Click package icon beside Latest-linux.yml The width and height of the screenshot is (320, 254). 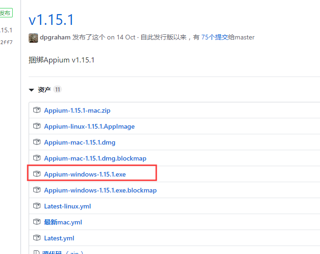click(x=37, y=206)
